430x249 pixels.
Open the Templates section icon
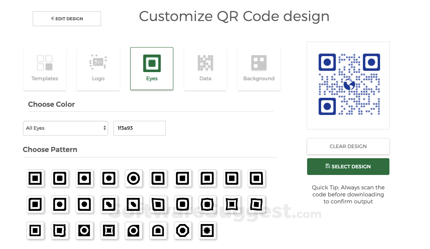44,68
